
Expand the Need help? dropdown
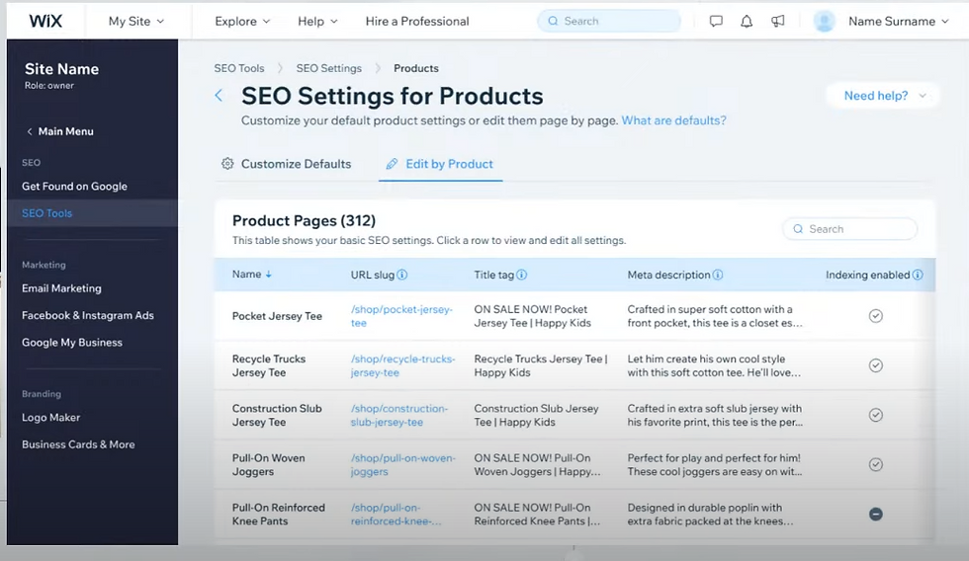884,96
